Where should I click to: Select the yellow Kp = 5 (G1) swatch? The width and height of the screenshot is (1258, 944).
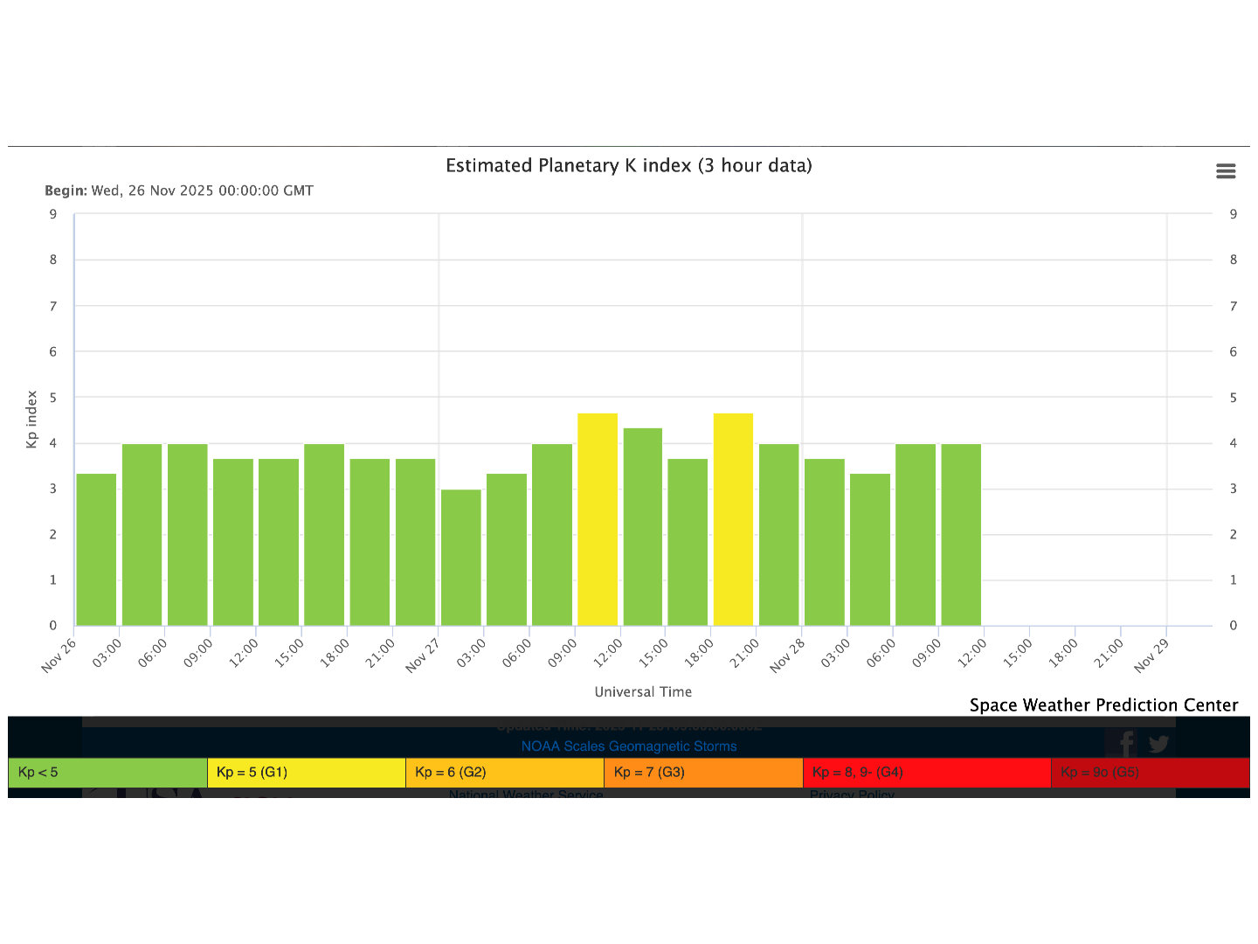(x=306, y=773)
